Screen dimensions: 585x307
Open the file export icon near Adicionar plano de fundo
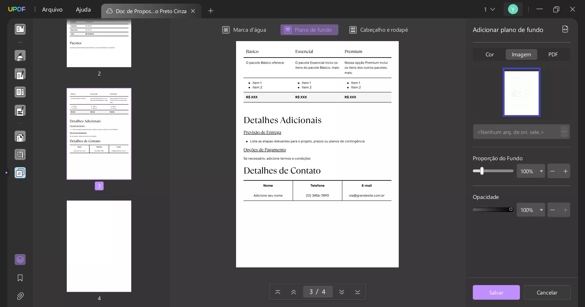tap(565, 29)
